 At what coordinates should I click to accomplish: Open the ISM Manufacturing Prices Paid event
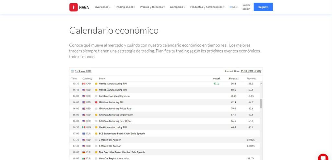click(115, 109)
